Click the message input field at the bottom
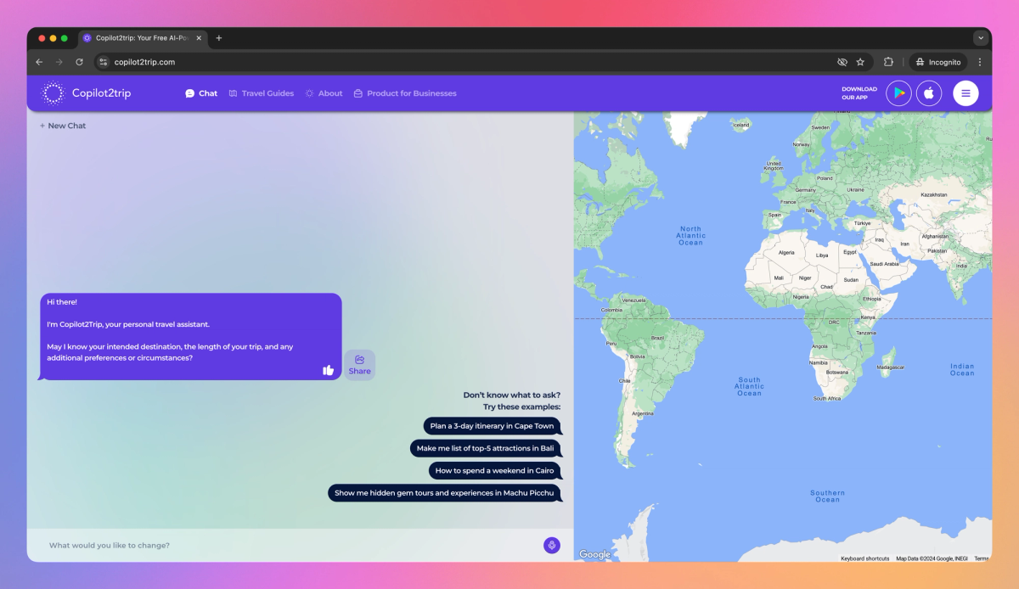The width and height of the screenshot is (1019, 589). click(255, 545)
